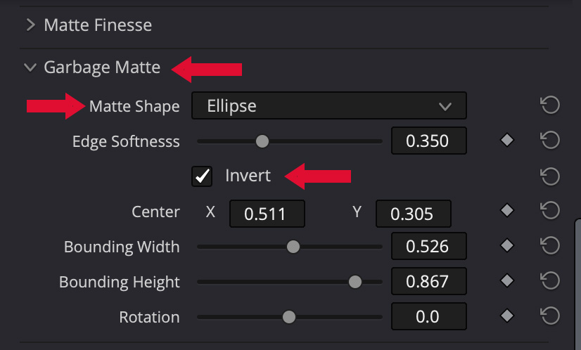Image resolution: width=581 pixels, height=350 pixels.
Task: Click the Center X value field
Action: [x=267, y=214]
